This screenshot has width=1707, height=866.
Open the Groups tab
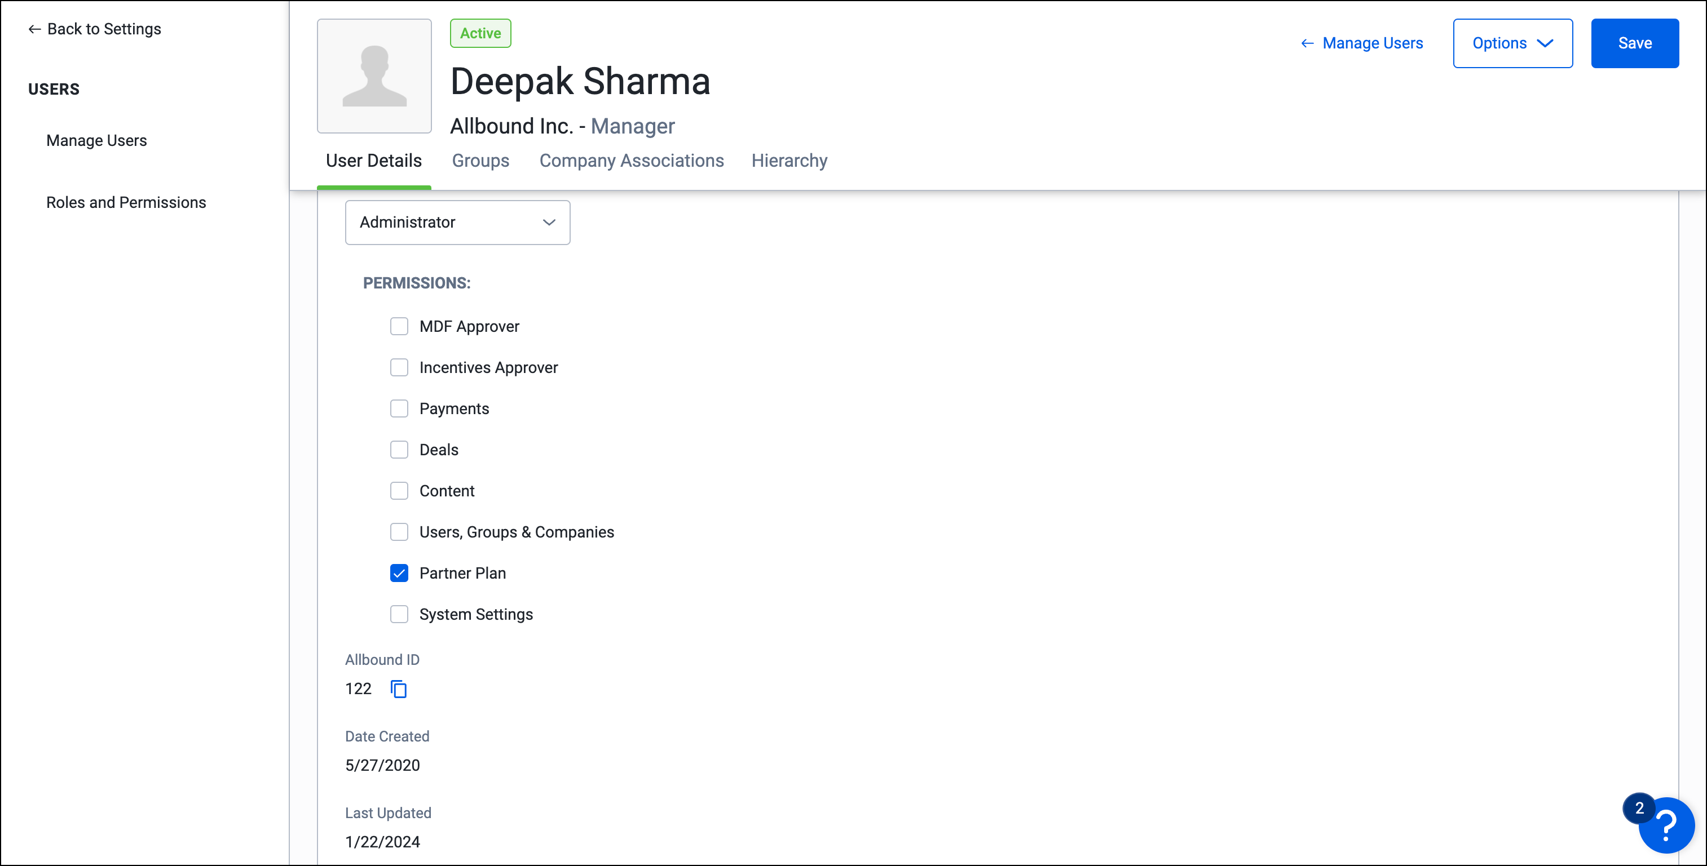[480, 161]
